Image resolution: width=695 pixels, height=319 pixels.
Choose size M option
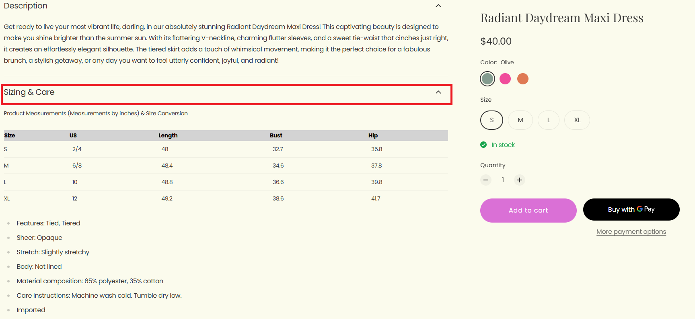click(x=520, y=120)
